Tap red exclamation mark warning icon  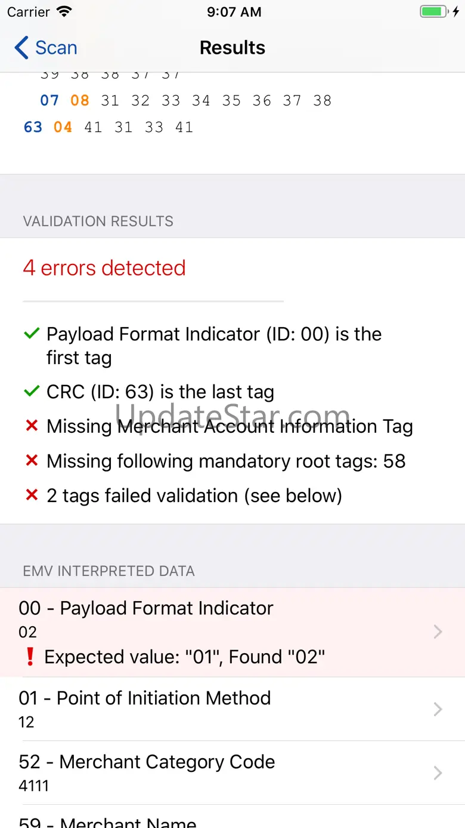30,657
